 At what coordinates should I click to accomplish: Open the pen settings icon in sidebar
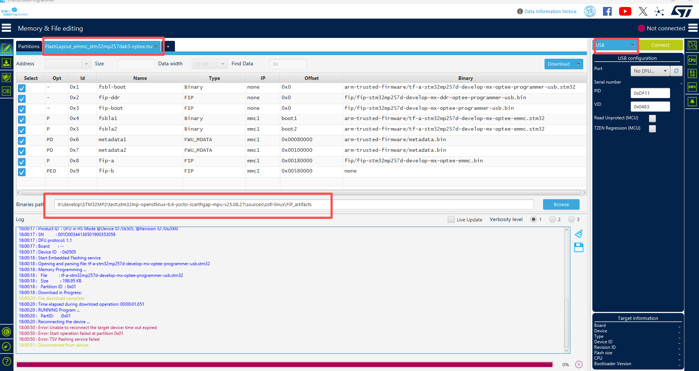point(7,347)
